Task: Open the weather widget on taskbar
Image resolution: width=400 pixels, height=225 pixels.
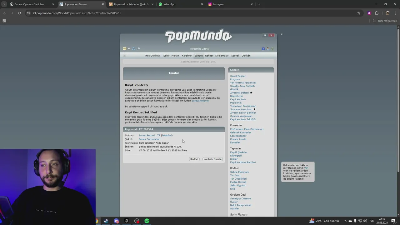Action: pyautogui.click(x=324, y=221)
